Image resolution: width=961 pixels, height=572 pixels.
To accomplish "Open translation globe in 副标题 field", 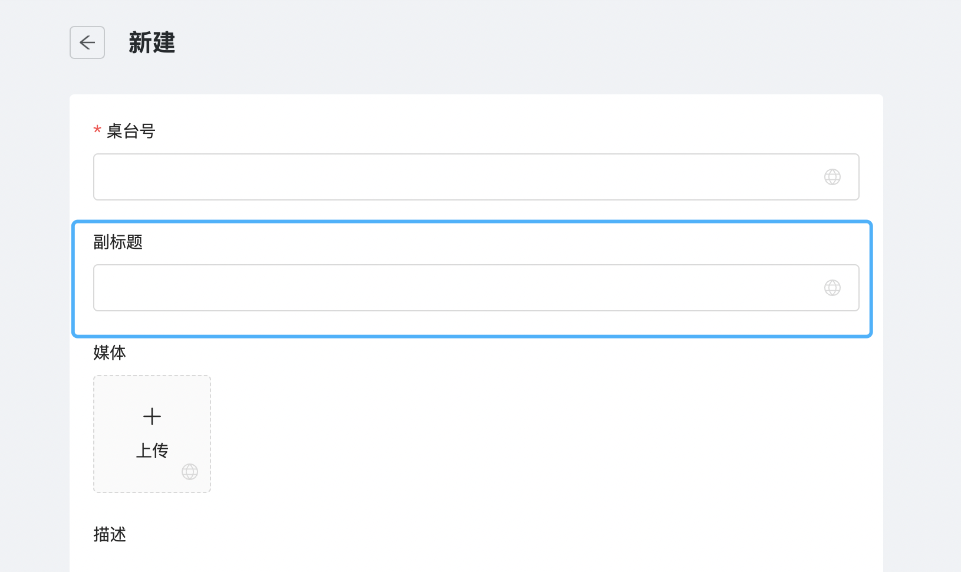I will pos(832,288).
